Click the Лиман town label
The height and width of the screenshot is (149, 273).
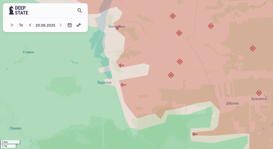coord(15,128)
